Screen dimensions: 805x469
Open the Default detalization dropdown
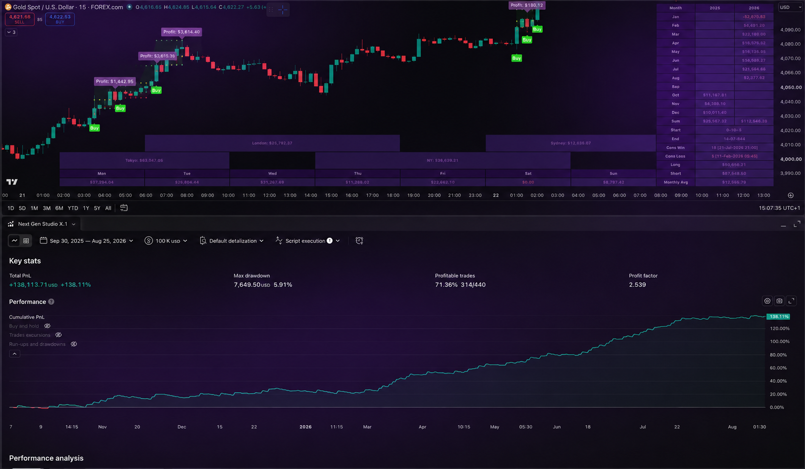232,241
